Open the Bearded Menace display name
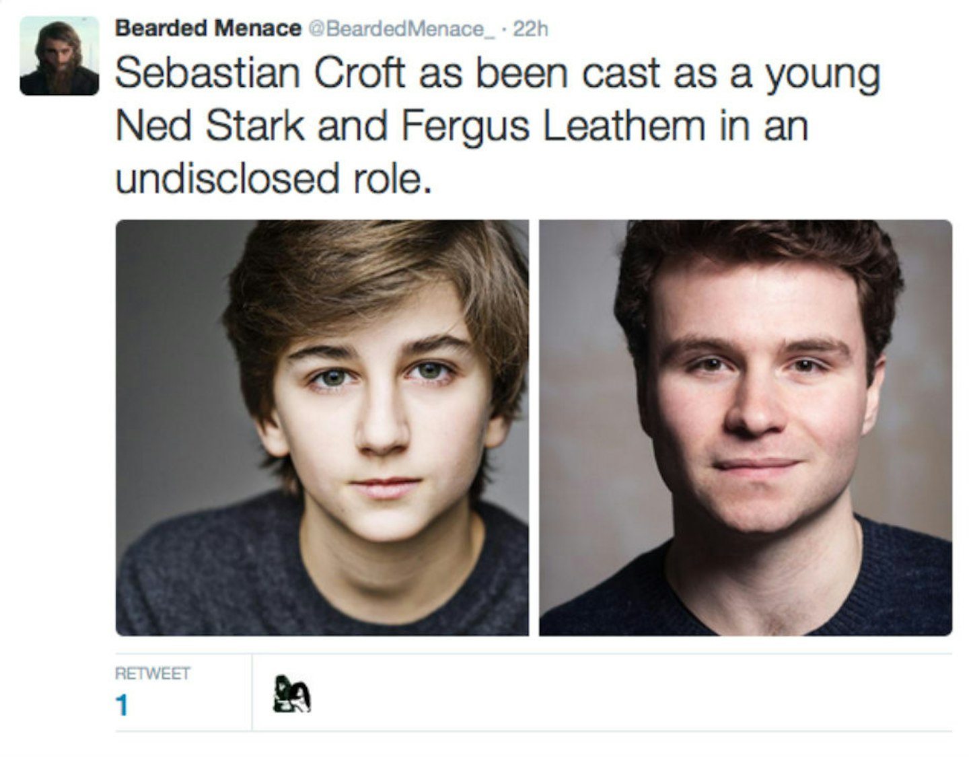The width and height of the screenshot is (969, 757). tap(208, 28)
